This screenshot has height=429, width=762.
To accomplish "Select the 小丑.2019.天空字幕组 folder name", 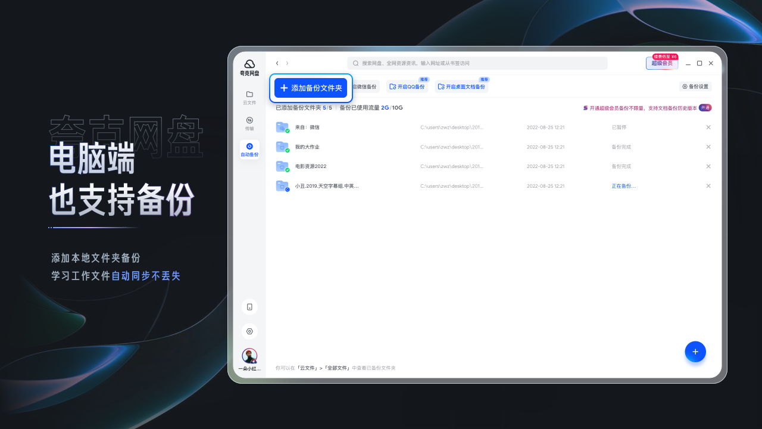I will (327, 186).
